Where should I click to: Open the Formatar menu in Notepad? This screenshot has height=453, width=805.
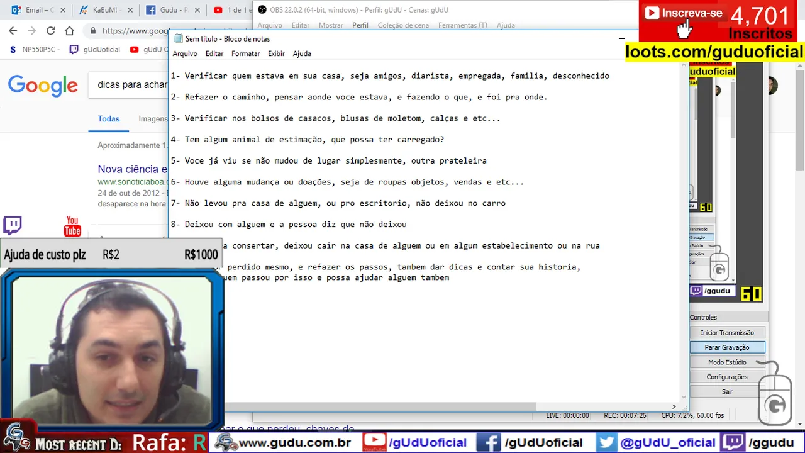pyautogui.click(x=245, y=53)
